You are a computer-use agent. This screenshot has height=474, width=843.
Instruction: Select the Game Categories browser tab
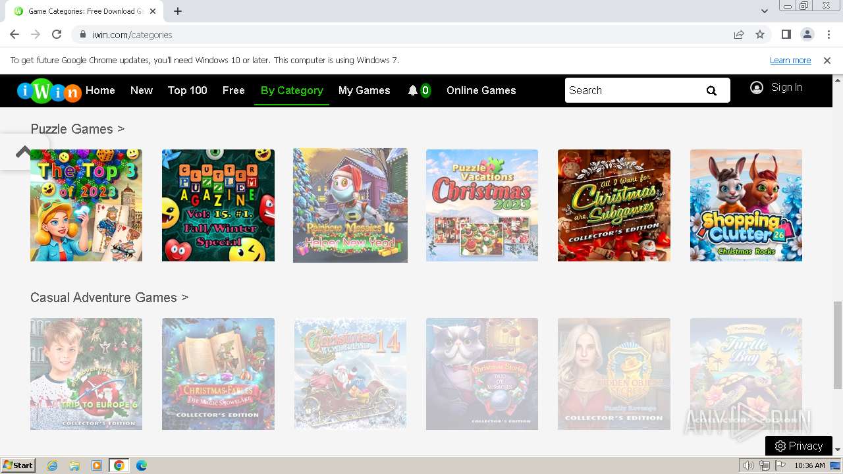86,11
